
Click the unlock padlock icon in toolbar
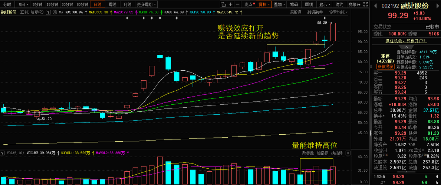tap(223, 4)
